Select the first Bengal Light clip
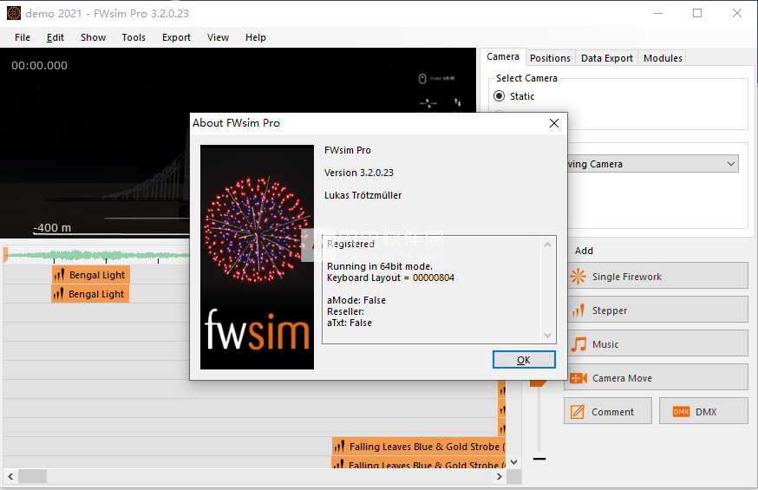Viewport: 758px width, 490px height. click(x=91, y=275)
